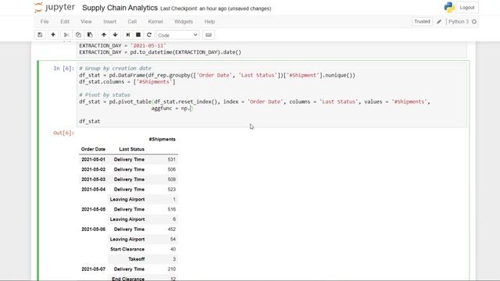Open the Help menu
Screen dimensions: 500x281
[x=209, y=22]
